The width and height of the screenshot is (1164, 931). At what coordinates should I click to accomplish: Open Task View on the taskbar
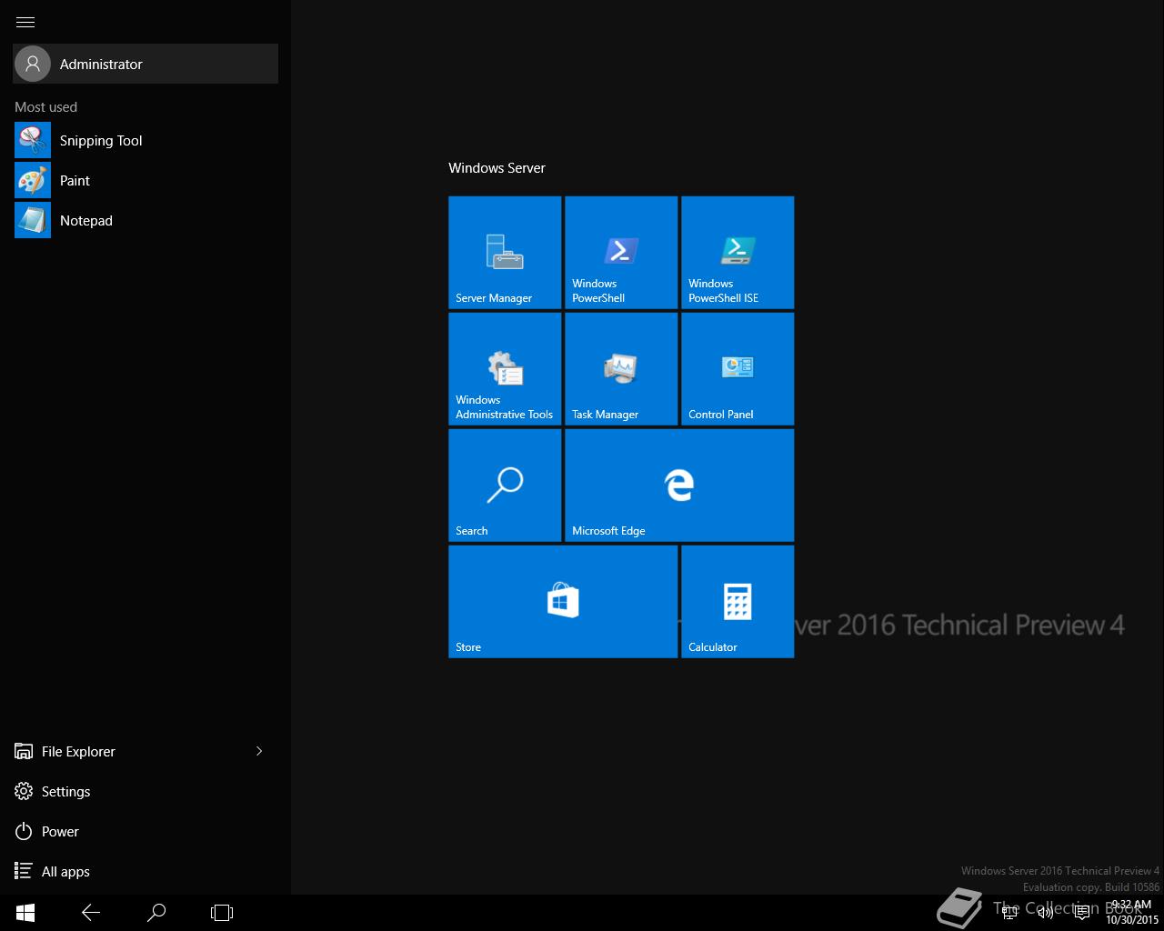pos(222,913)
